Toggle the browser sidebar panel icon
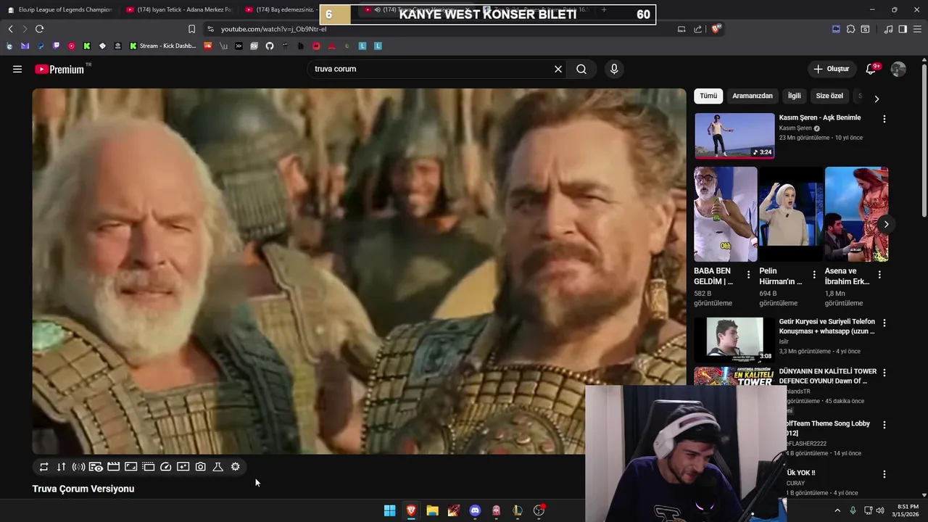Viewport: 928px width, 522px height. tap(903, 29)
